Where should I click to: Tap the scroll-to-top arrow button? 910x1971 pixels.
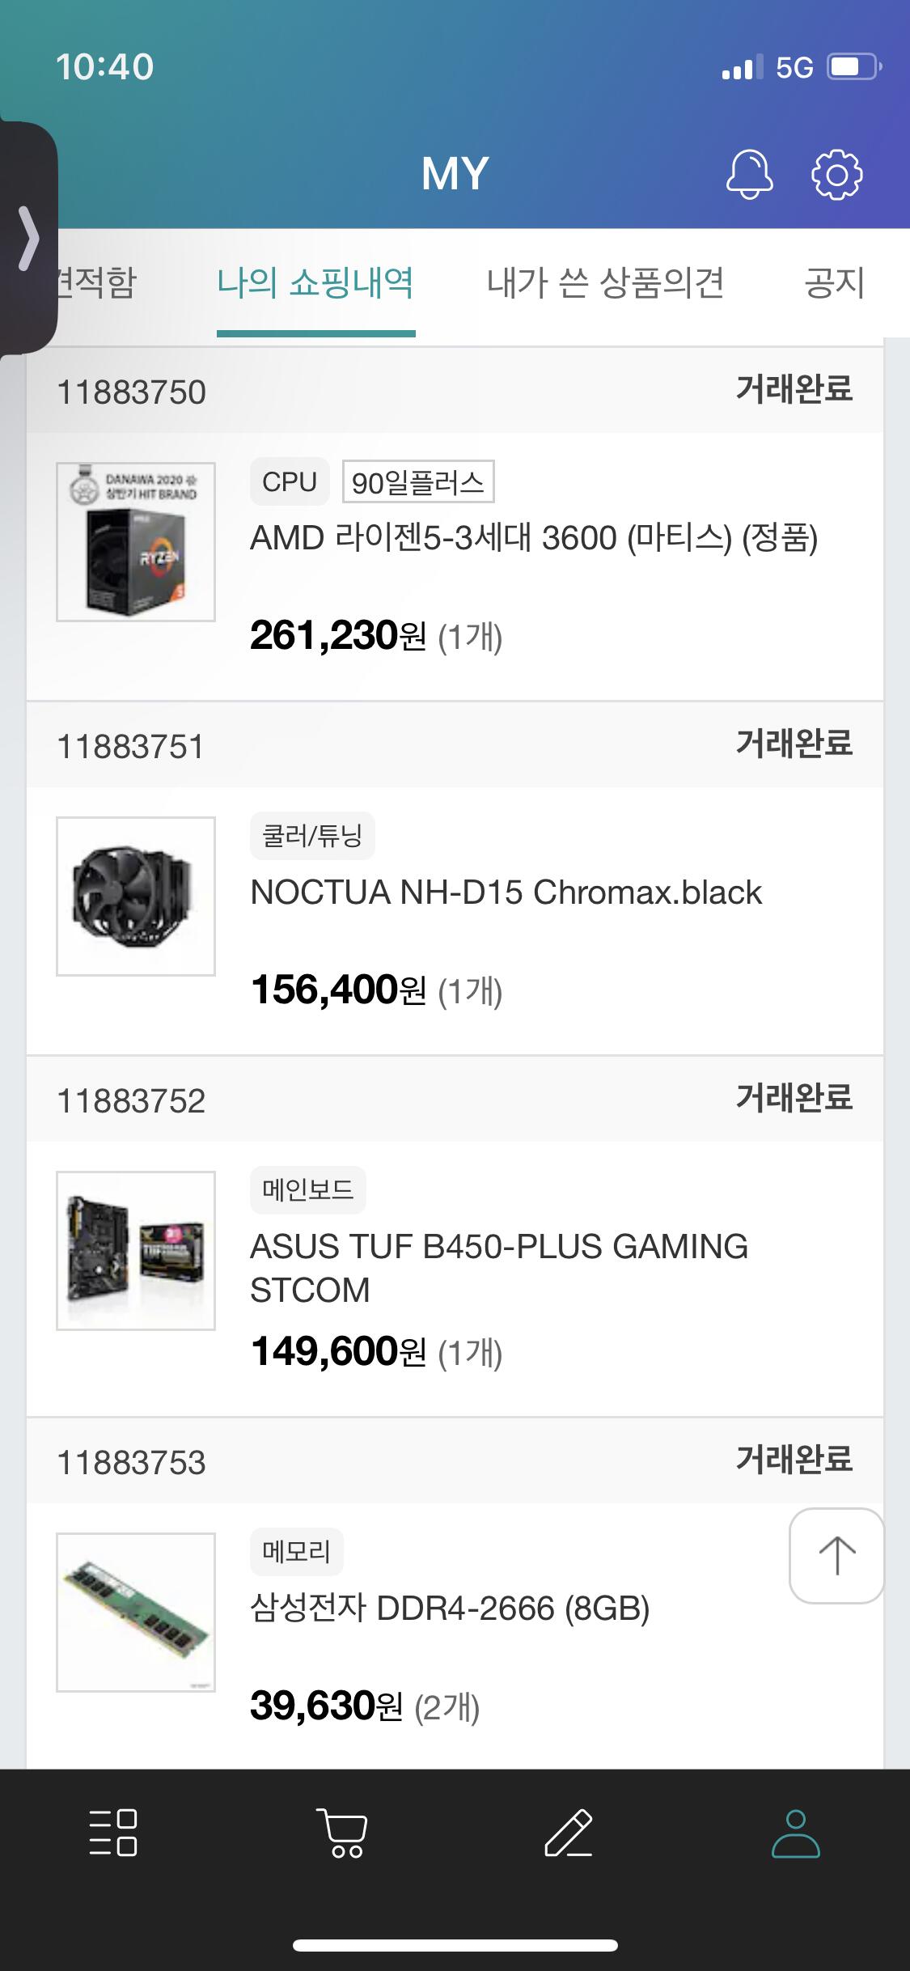click(x=836, y=1555)
